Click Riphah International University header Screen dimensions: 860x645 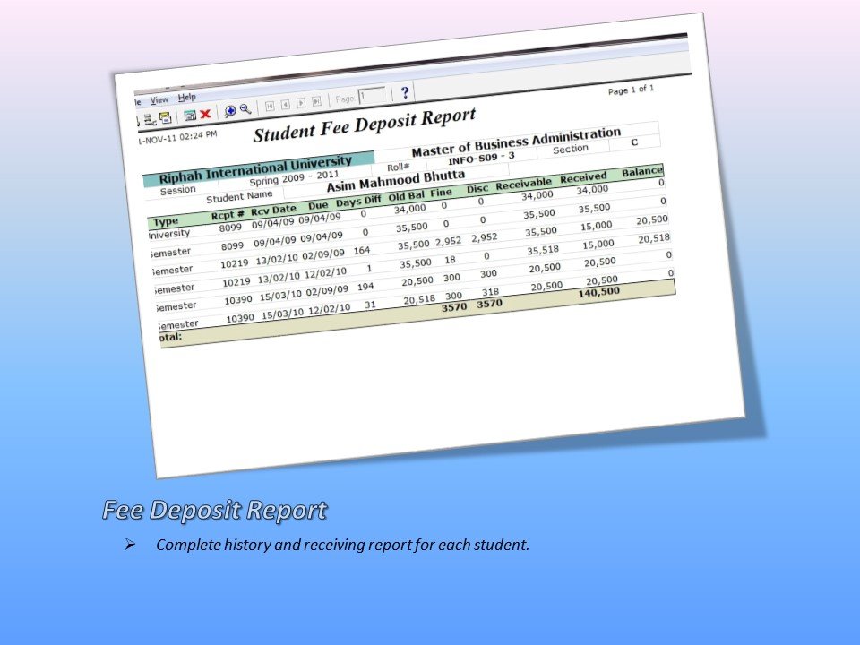click(255, 170)
